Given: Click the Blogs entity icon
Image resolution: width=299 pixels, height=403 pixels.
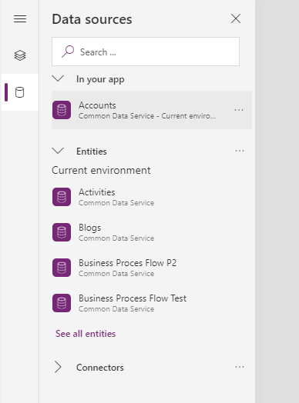Looking at the screenshot, I should 62,232.
